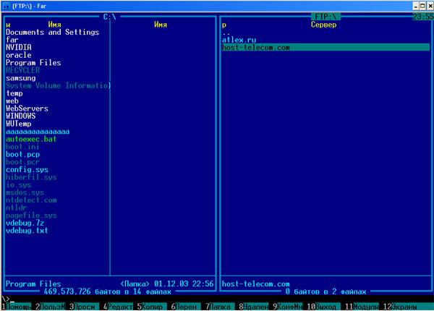Select the vdebug.7z archive

[x=25, y=223]
